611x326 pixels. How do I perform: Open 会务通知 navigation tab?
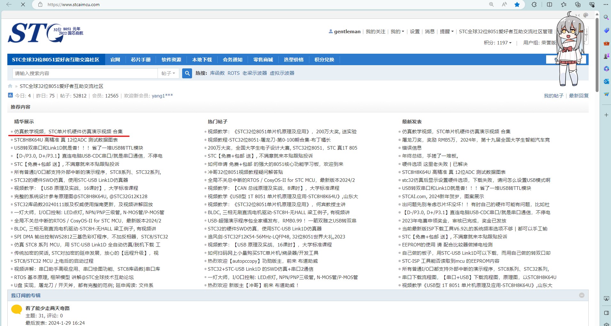[233, 60]
